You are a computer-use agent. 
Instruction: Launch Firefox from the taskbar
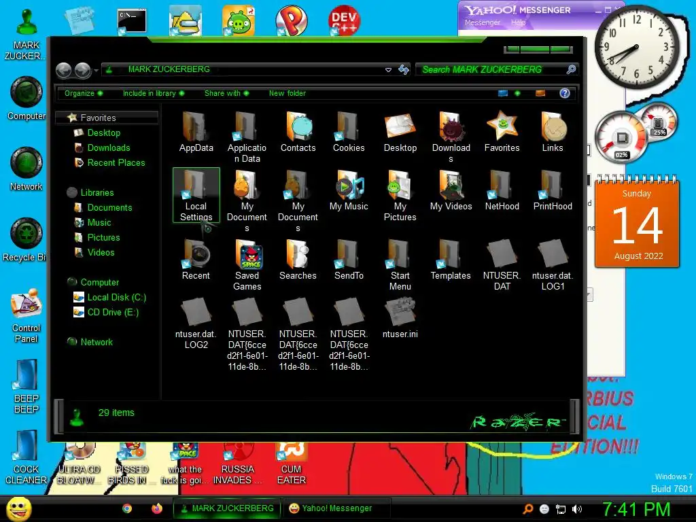[157, 508]
